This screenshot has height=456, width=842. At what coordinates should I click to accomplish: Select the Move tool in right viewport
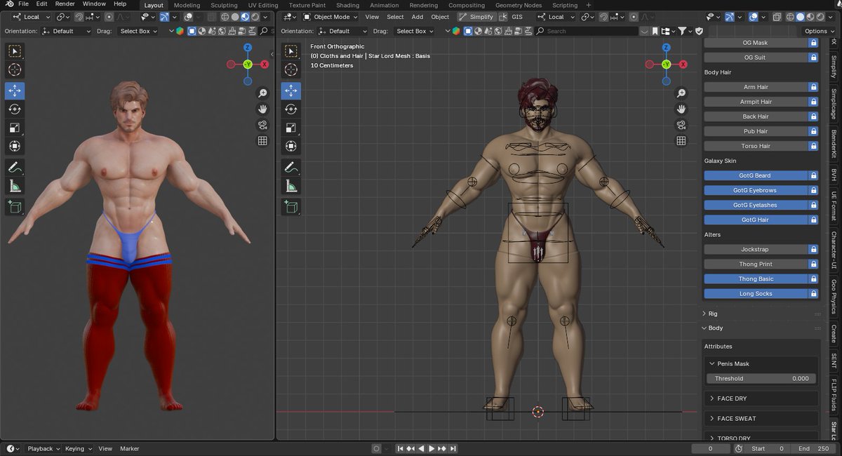tap(290, 90)
